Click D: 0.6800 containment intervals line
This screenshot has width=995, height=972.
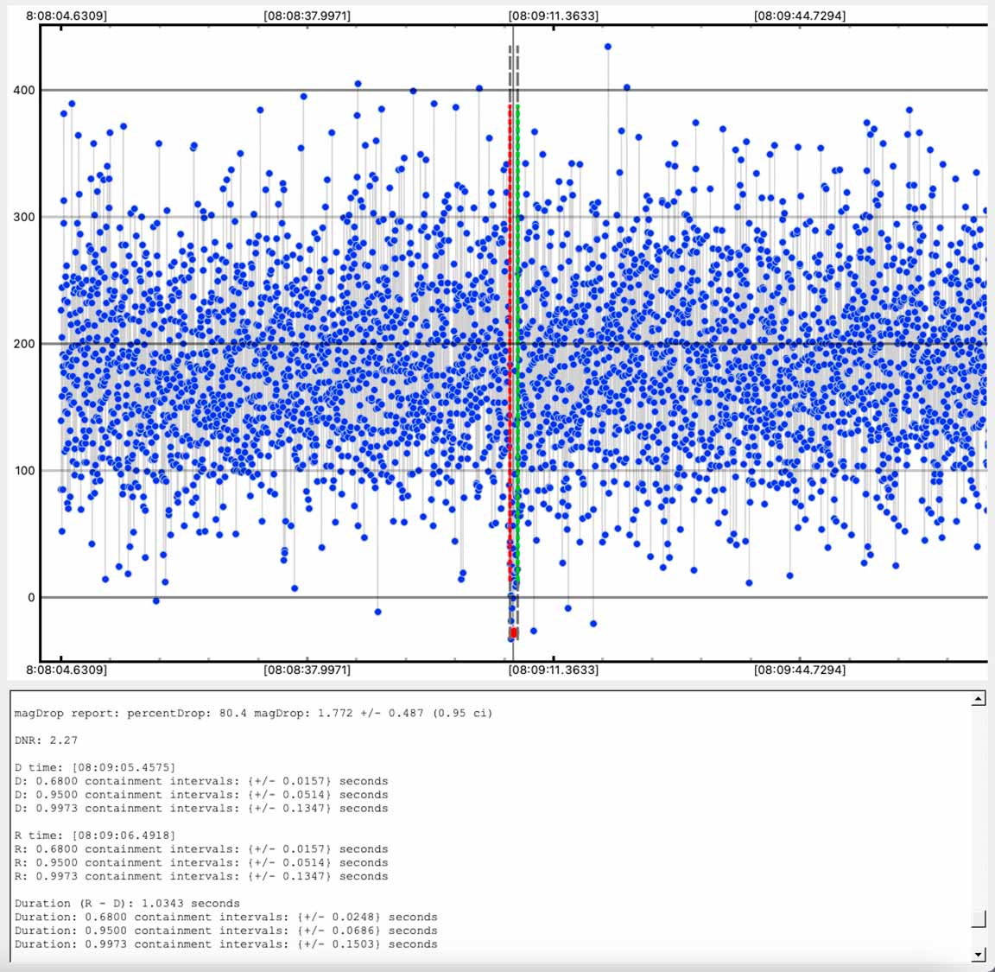pyautogui.click(x=200, y=781)
